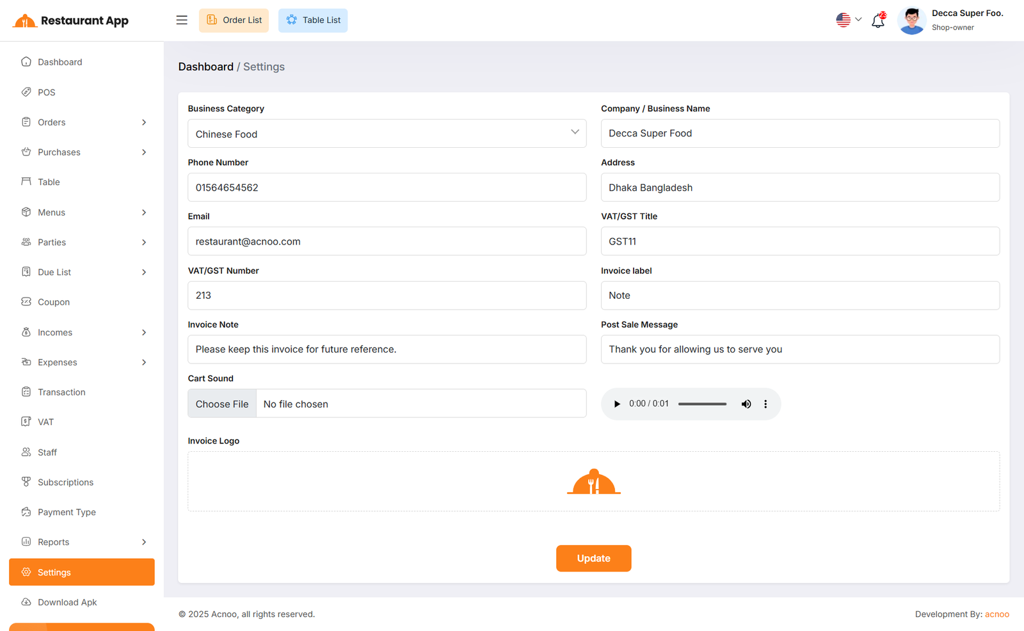Screen dimensions: 1024x631
Task: Open the Business Category dropdown
Action: pos(387,134)
